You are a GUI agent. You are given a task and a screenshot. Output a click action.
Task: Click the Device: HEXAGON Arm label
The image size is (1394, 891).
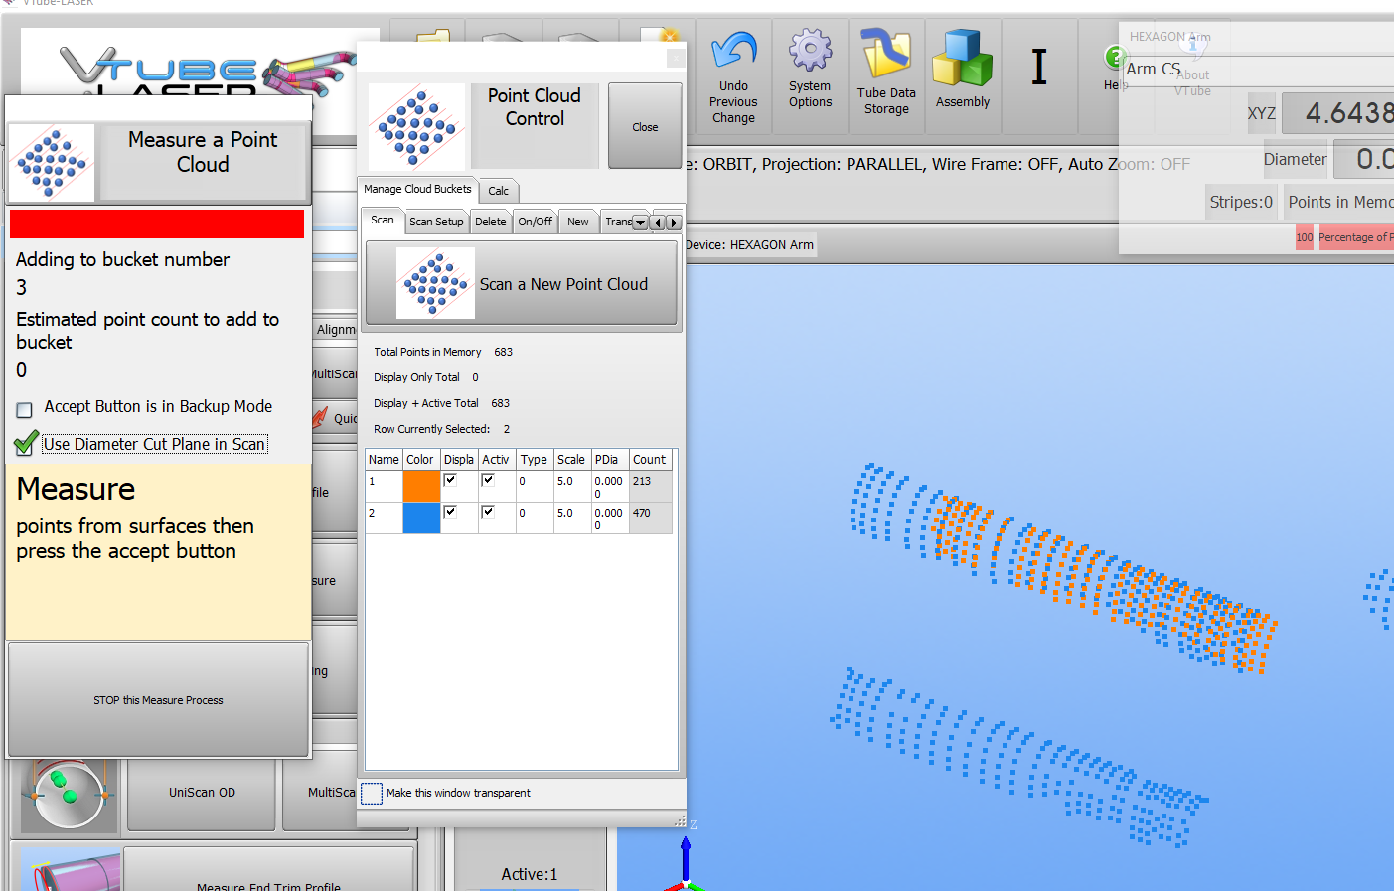pos(749,244)
